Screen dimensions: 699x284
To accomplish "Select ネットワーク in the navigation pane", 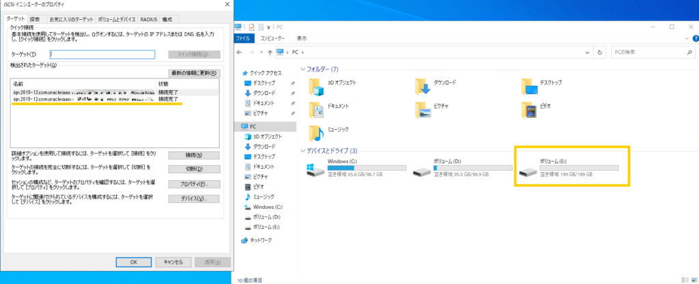I will [x=260, y=240].
